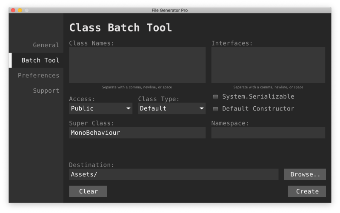Open the Support sidebar tab
This screenshot has width=340, height=213.
(x=46, y=91)
